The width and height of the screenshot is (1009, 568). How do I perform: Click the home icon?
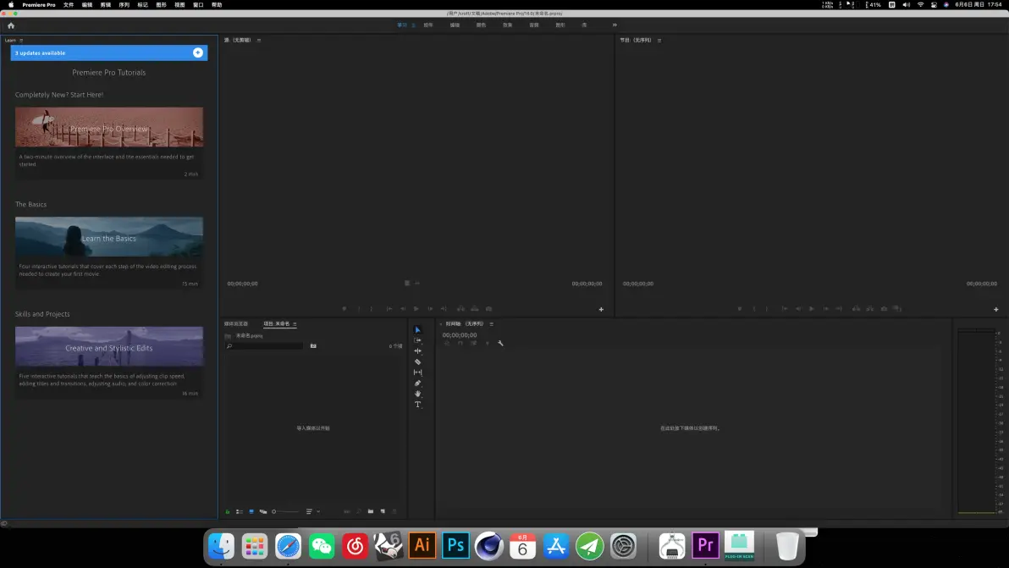click(11, 25)
